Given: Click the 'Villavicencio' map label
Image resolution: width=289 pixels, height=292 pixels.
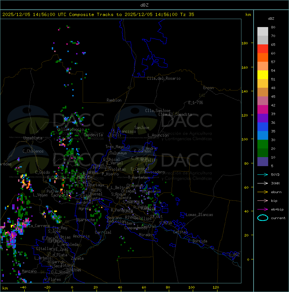Looking at the screenshot, I should click(x=70, y=129).
